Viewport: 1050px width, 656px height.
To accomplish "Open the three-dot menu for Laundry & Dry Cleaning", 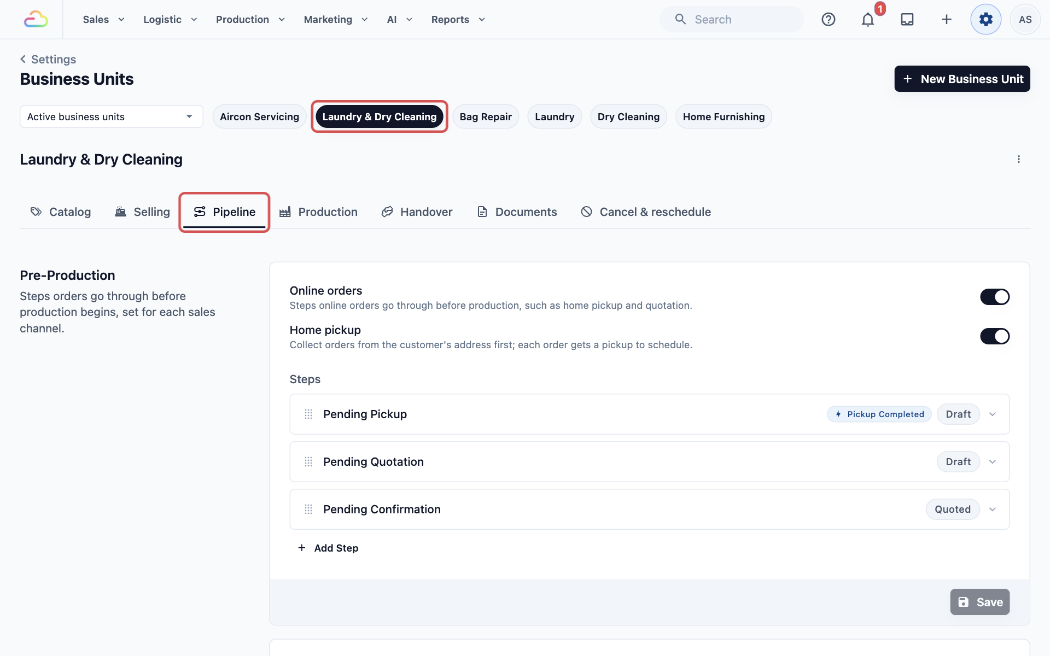I will [x=1018, y=159].
